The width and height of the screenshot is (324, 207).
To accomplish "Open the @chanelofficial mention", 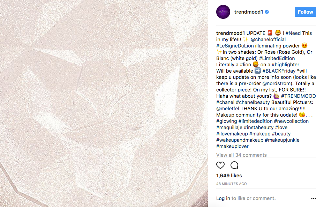I will coord(268,39).
